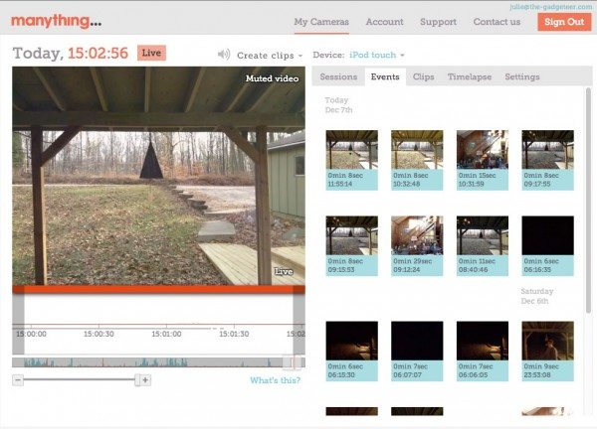The height and width of the screenshot is (429, 597).
Task: Click the live video preview
Action: coord(158,176)
